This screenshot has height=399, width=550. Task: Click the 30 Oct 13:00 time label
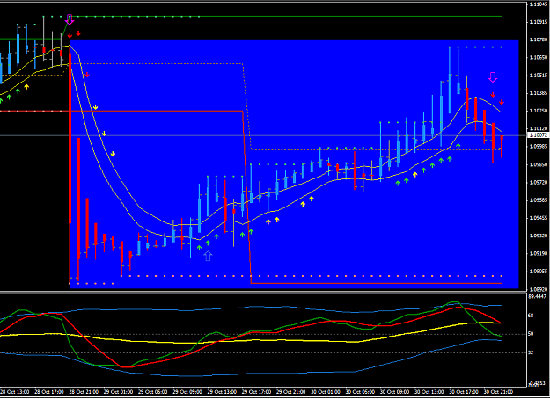[429, 392]
